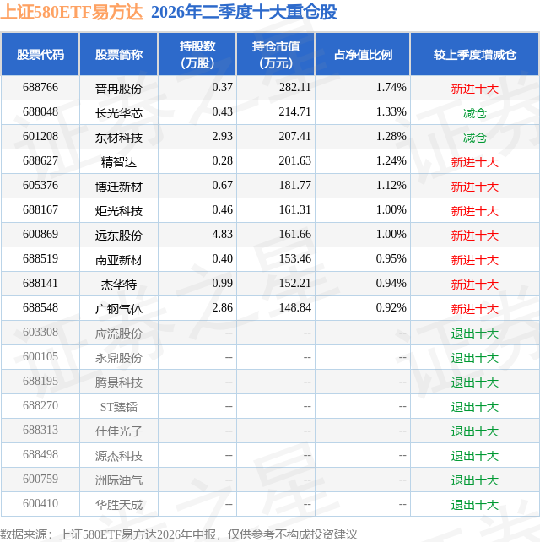Open stock code 688766
The image size is (540, 542).
[x=40, y=88]
